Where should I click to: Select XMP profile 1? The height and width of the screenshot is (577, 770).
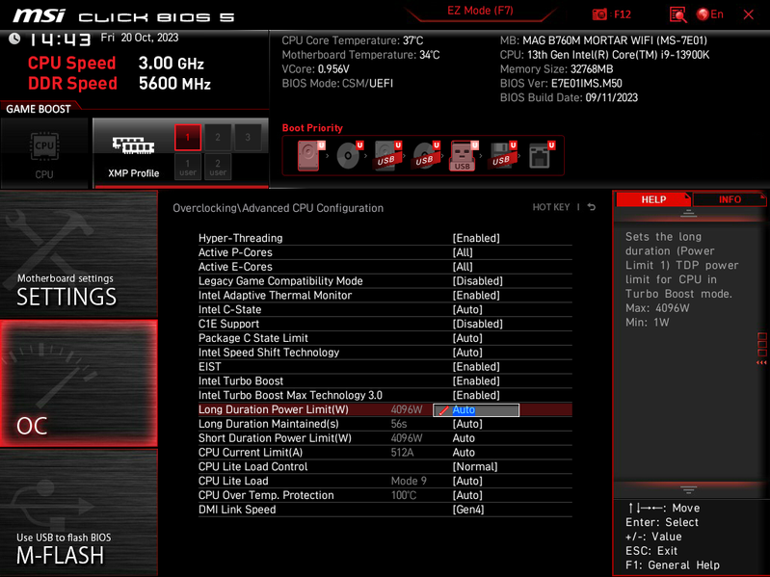click(188, 138)
